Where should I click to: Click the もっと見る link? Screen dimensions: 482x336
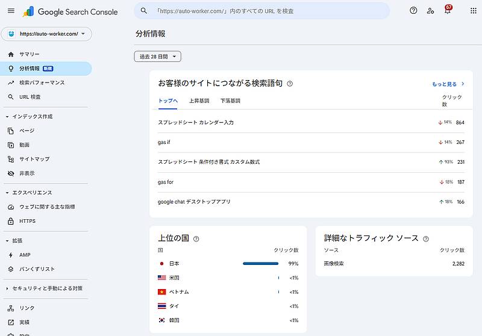pyautogui.click(x=448, y=84)
